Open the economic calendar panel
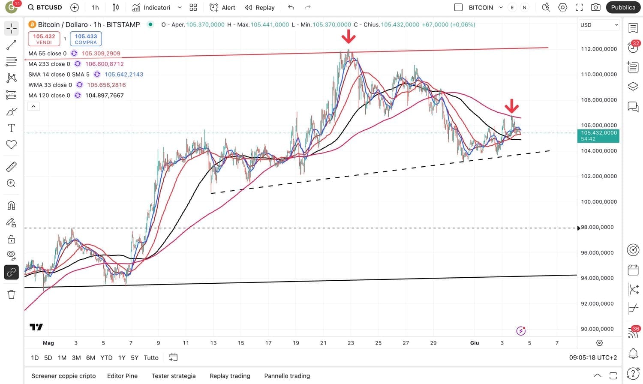 coord(633,270)
